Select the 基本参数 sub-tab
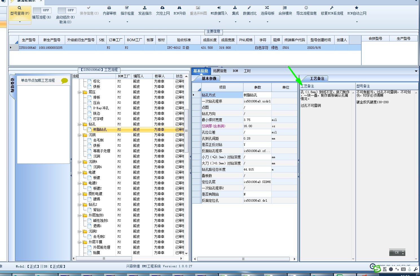This screenshot has width=420, height=276. point(209,79)
